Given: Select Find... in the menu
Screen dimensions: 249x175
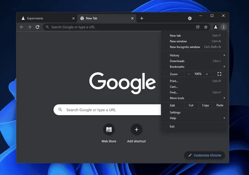Looking at the screenshot, I should click(194, 93).
